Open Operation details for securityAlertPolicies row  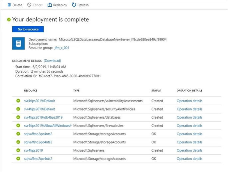189,109
